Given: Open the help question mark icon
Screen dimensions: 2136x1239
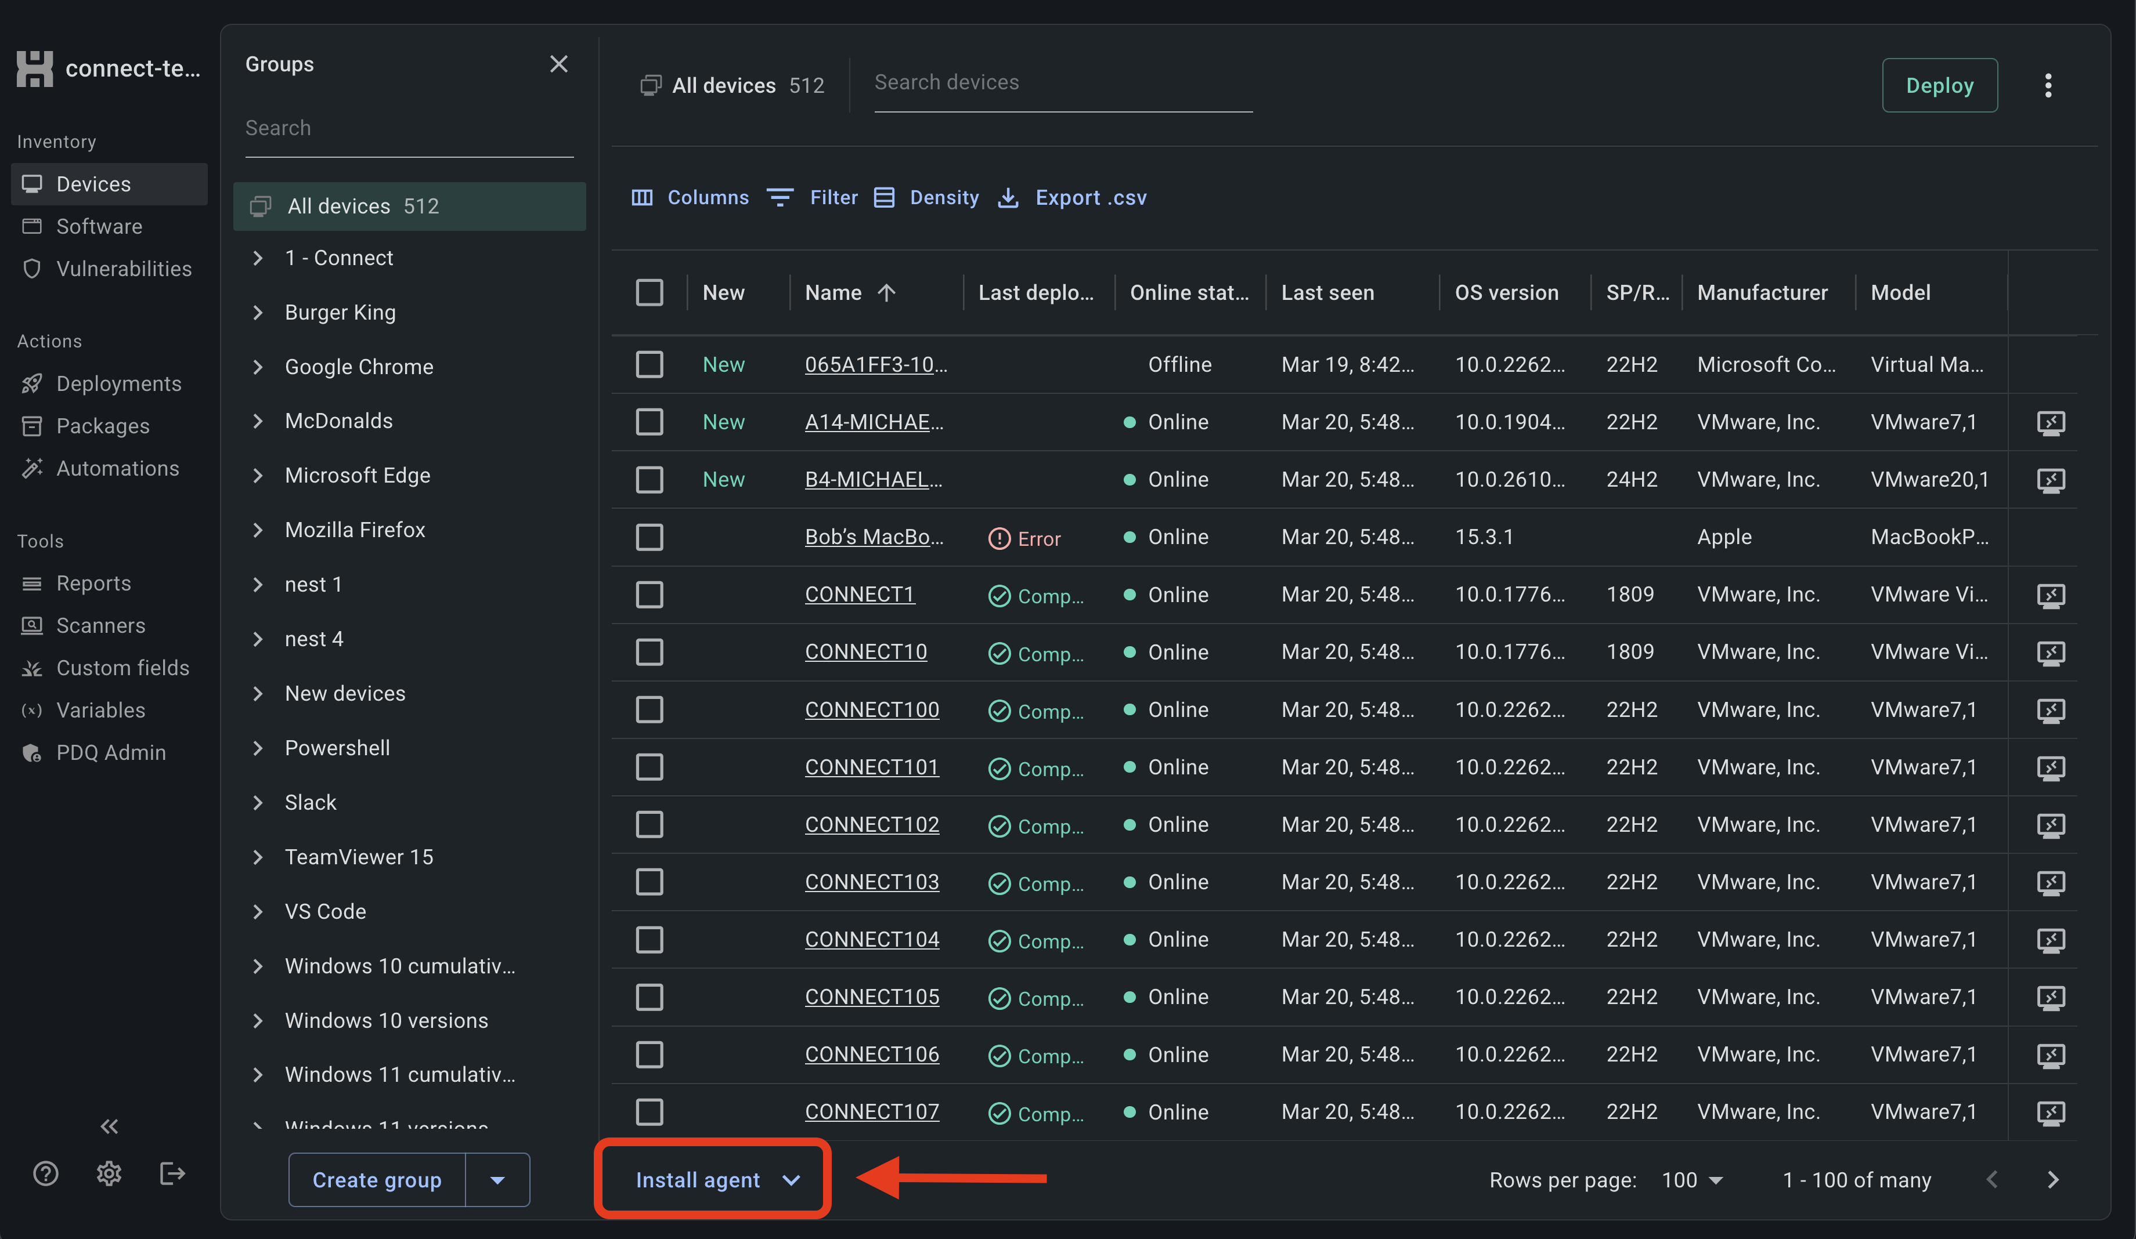Looking at the screenshot, I should pyautogui.click(x=46, y=1174).
